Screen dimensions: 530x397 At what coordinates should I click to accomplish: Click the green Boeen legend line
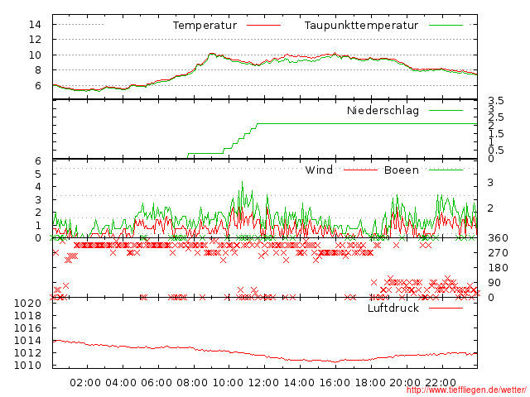click(446, 170)
